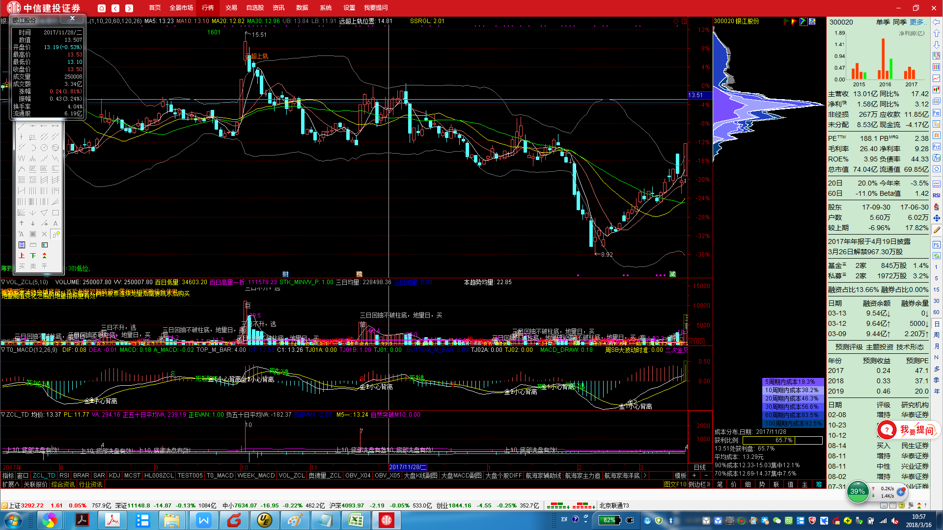Click the down arrow icon in right sidebar
The image size is (943, 530).
[x=937, y=45]
